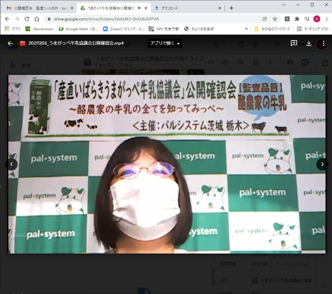Click the video frame to play
Screen dimensions: 332x294
click(x=167, y=164)
